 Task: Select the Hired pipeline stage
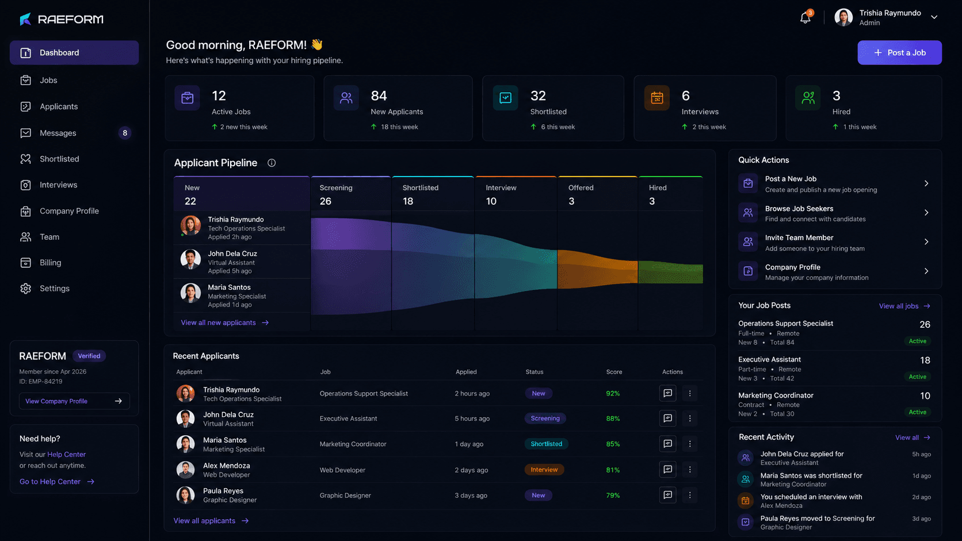point(671,194)
